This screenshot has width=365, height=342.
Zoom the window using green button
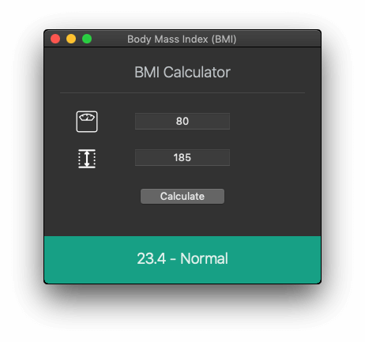point(87,39)
